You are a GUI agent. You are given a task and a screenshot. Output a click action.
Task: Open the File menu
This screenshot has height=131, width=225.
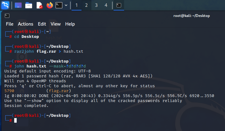[10, 24]
